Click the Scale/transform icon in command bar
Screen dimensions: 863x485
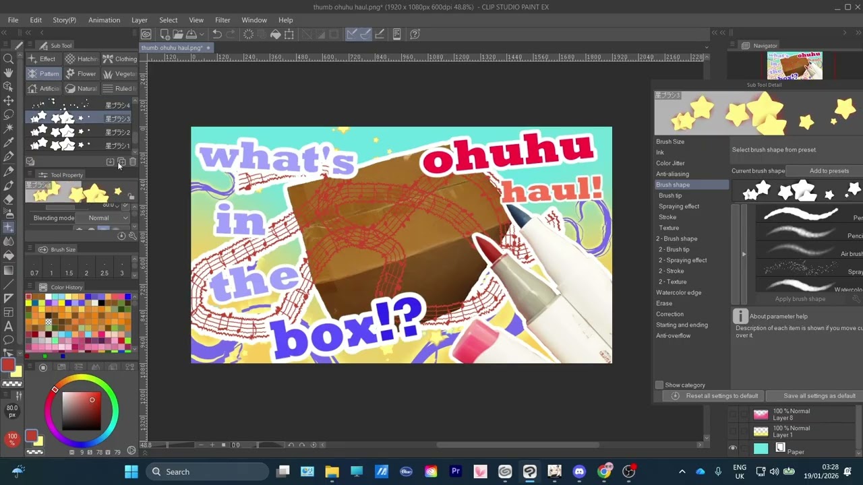[289, 34]
